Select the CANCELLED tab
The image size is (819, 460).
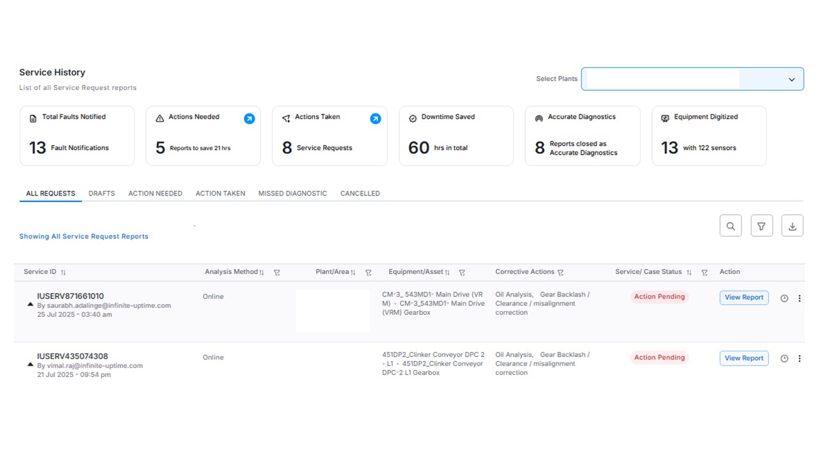point(360,193)
